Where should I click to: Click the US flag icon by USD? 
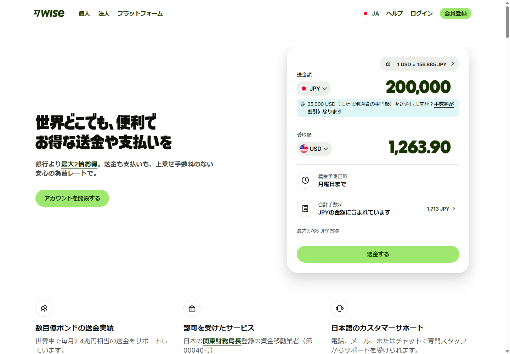pos(304,149)
